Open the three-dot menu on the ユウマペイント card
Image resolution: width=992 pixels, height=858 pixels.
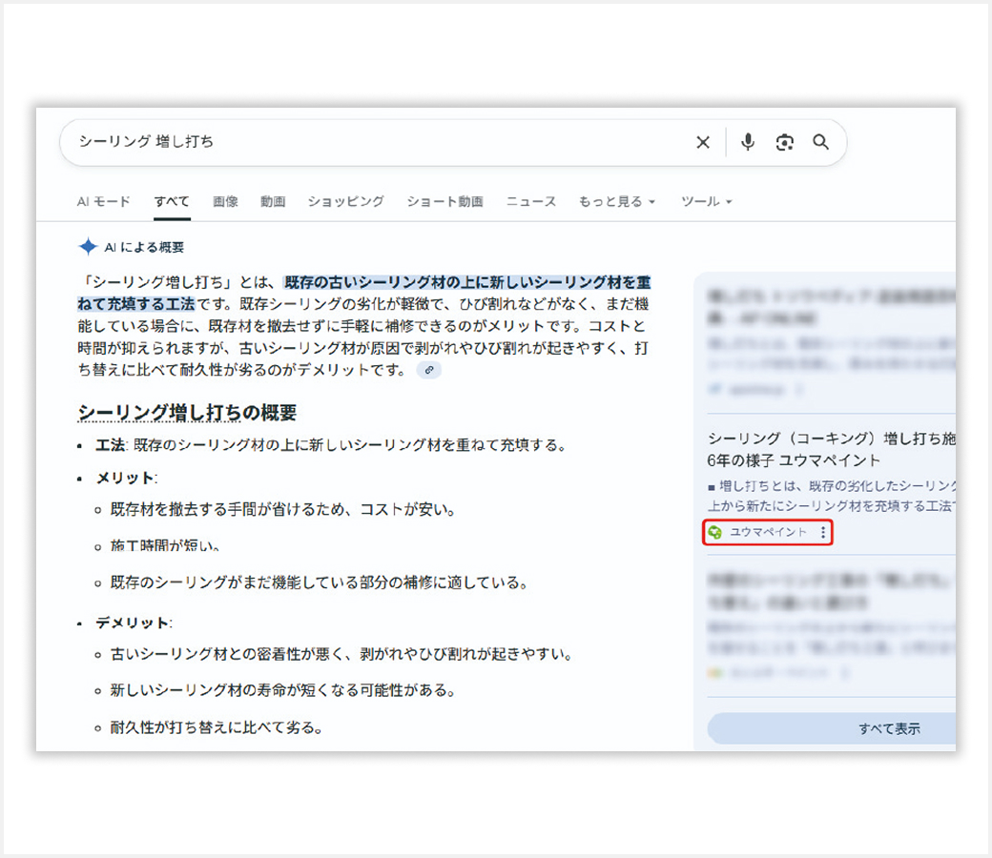pyautogui.click(x=822, y=533)
